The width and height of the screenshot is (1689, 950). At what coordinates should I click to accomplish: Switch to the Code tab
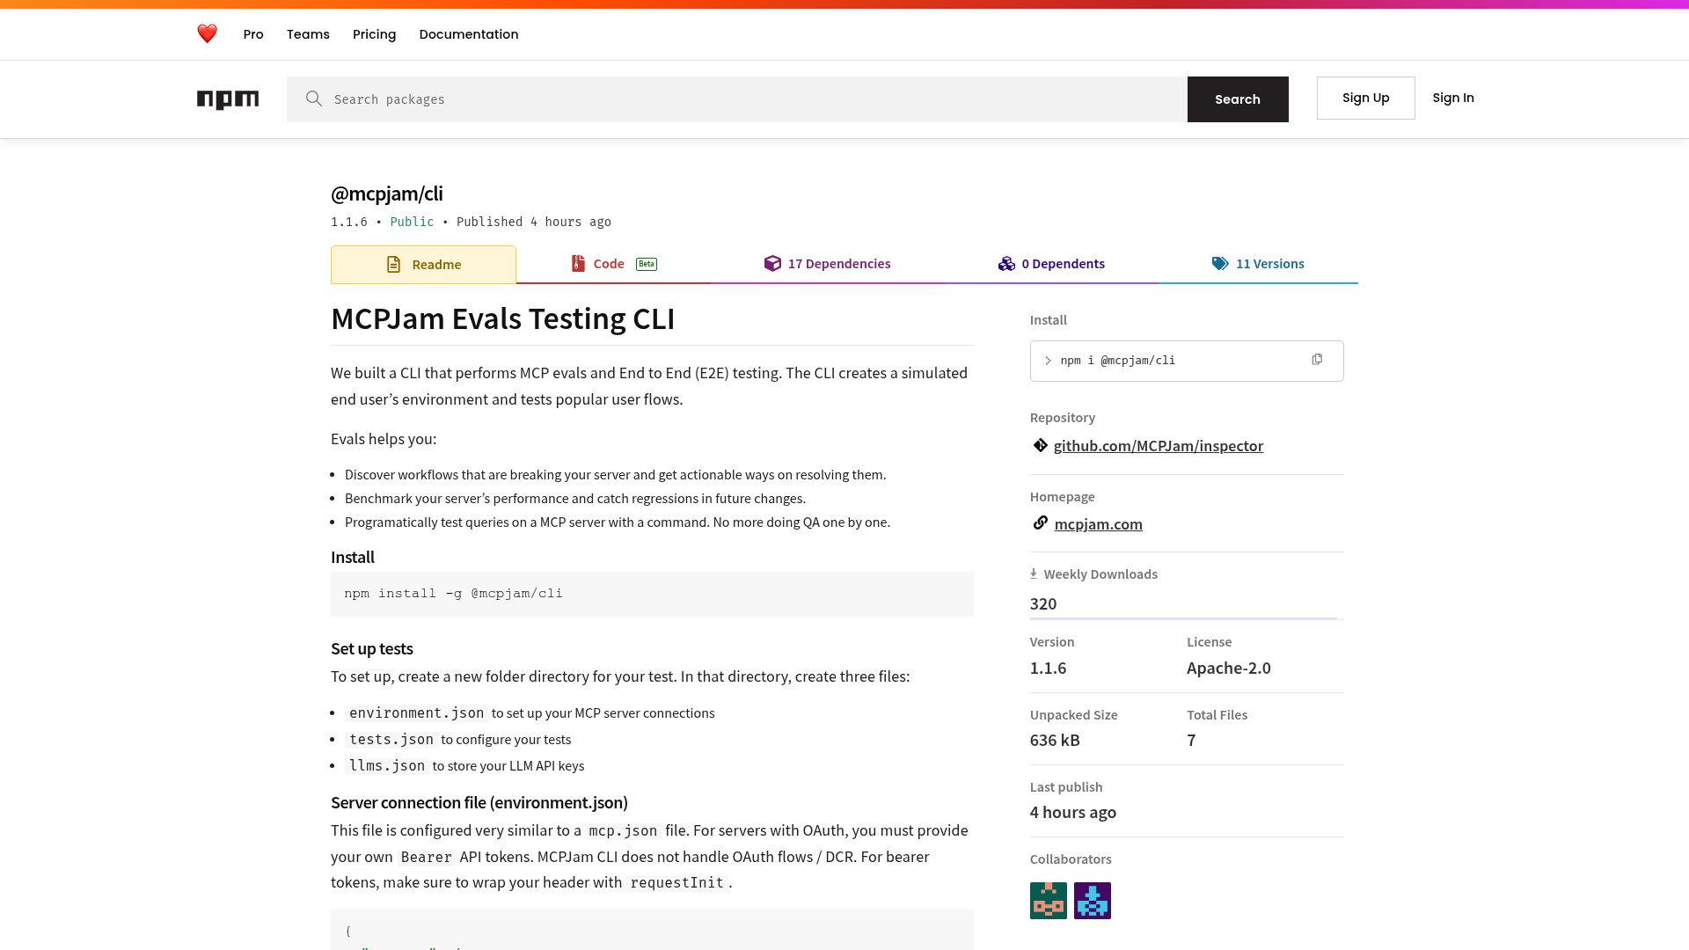click(614, 264)
